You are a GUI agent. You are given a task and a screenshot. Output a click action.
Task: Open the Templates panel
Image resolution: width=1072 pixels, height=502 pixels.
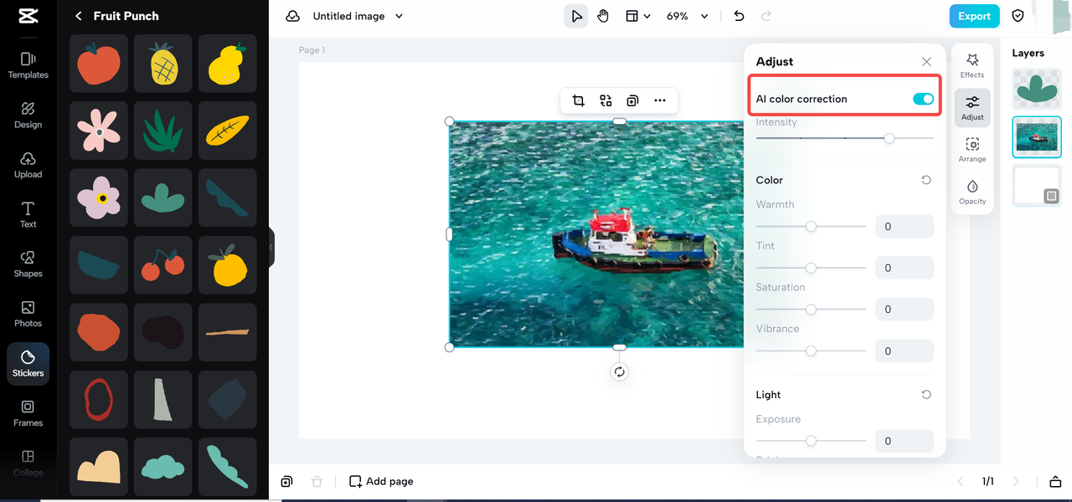[x=28, y=65]
